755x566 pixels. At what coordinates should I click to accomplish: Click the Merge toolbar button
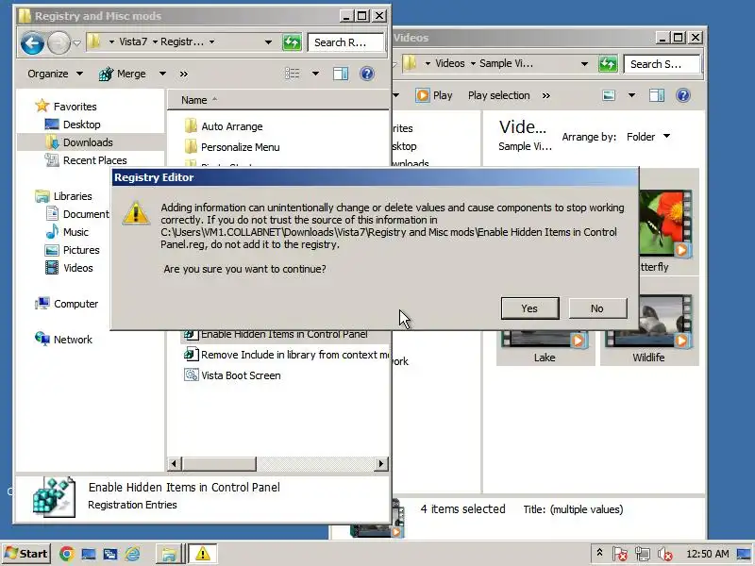(123, 74)
